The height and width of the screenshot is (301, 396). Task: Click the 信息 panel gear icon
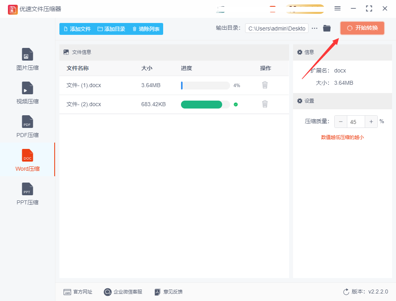point(299,52)
